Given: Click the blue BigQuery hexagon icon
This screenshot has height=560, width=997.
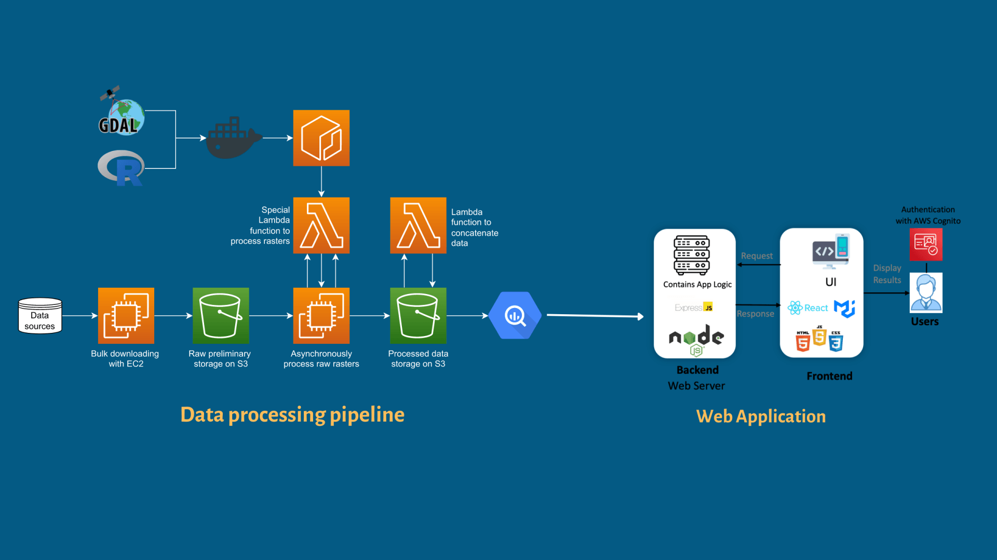Looking at the screenshot, I should (x=516, y=315).
